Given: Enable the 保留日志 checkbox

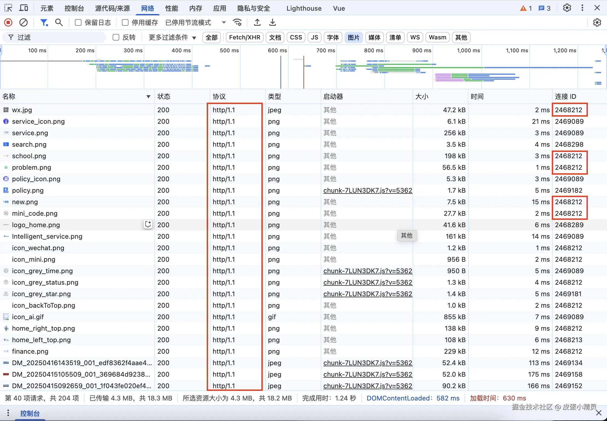Looking at the screenshot, I should coord(78,22).
